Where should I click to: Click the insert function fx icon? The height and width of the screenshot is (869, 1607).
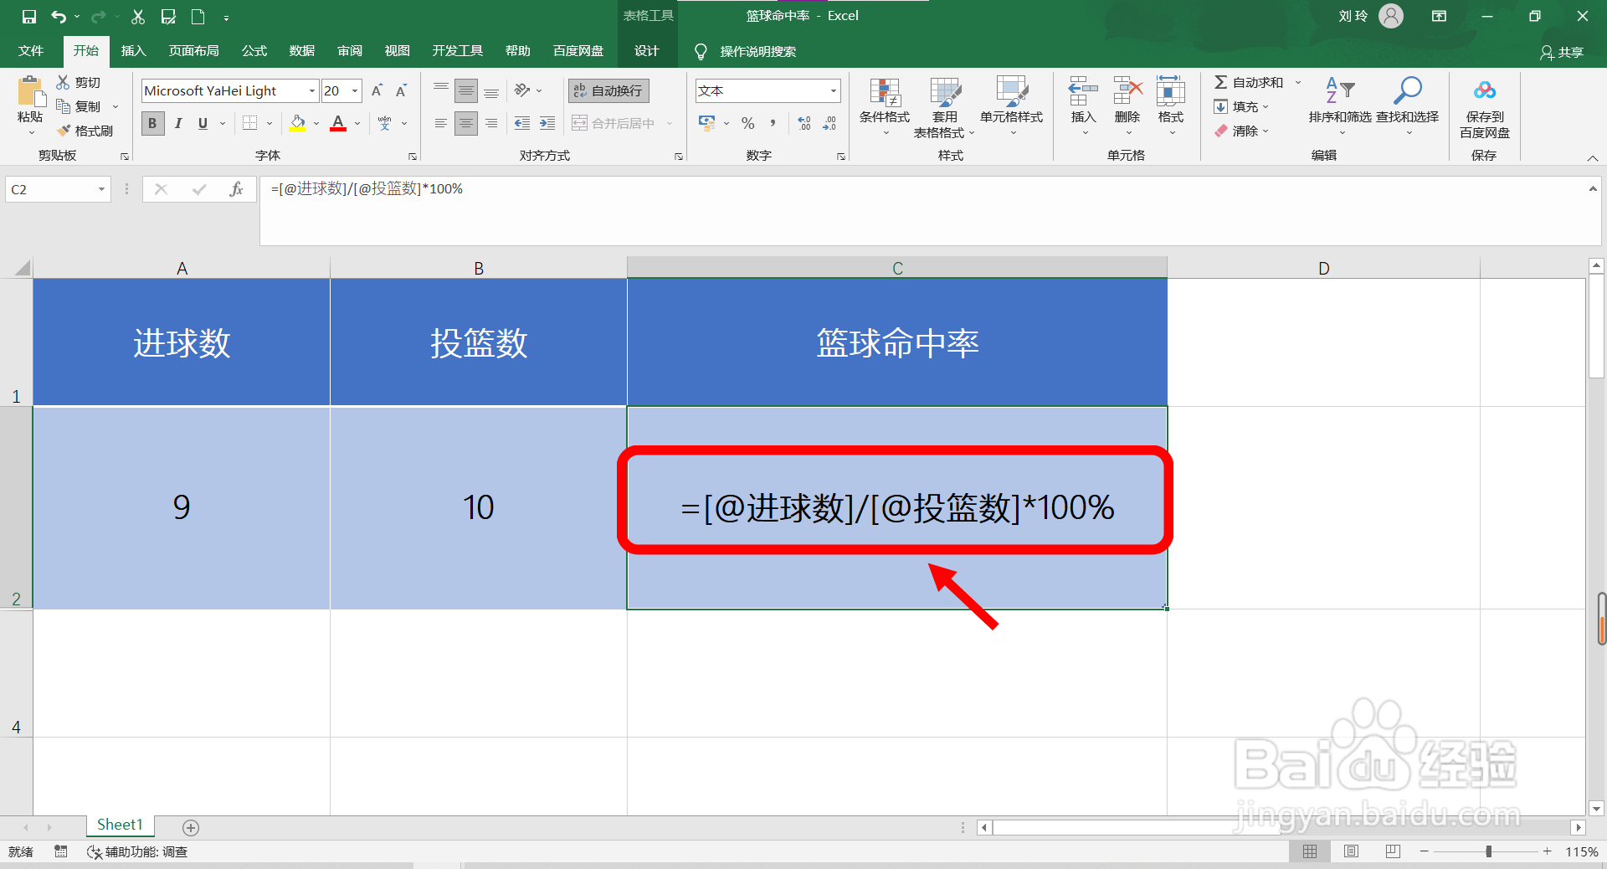[x=236, y=188]
